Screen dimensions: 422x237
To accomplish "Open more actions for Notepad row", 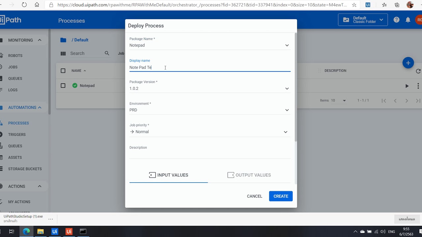I will tap(418, 86).
